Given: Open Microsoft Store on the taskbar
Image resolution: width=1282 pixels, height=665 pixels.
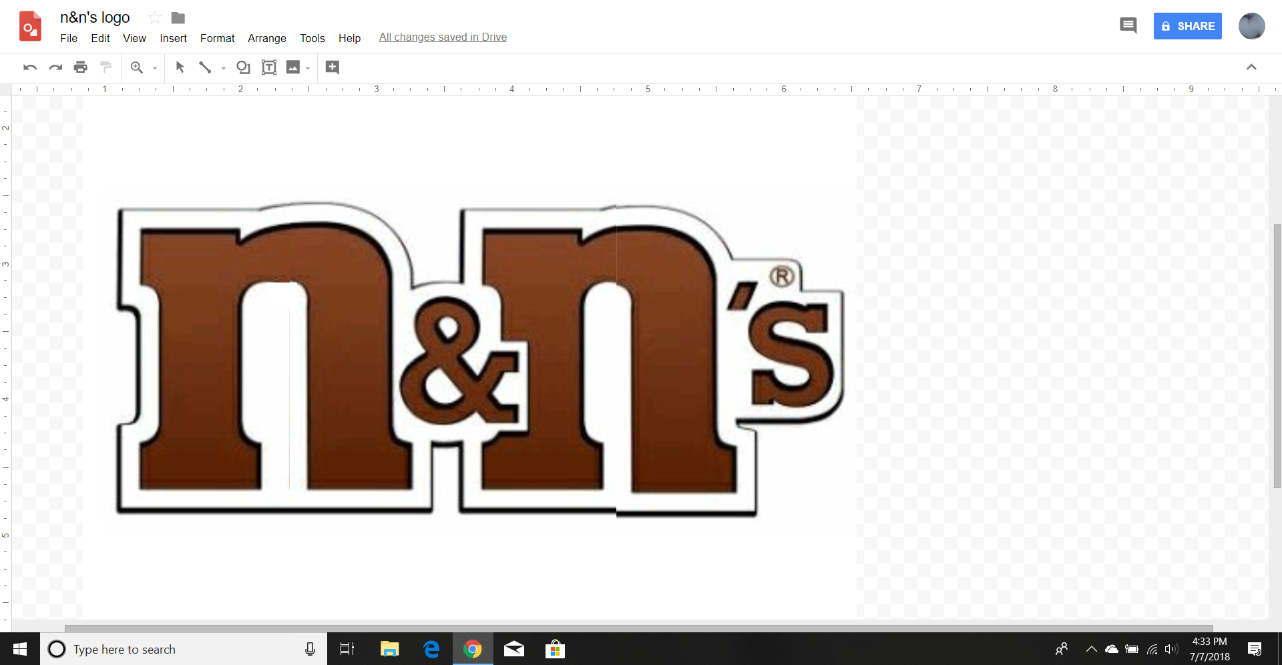Looking at the screenshot, I should point(555,649).
